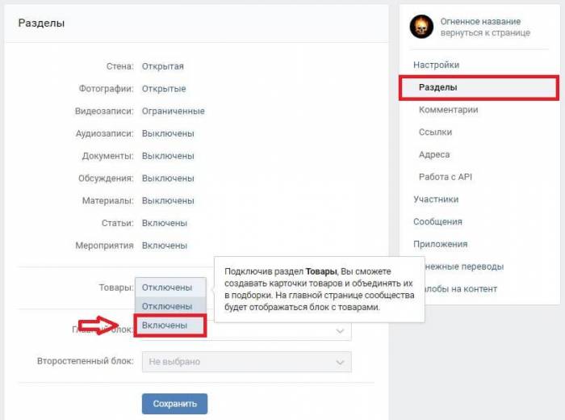The image size is (565, 420).
Task: Expand the Второстепенный блок dropdown
Action: (246, 362)
